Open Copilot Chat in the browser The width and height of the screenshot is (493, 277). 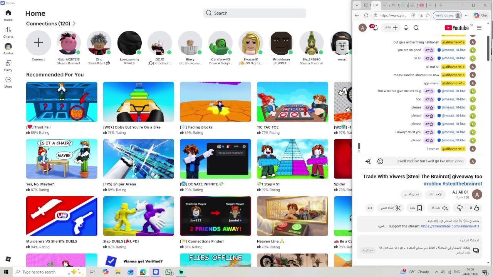coord(481,15)
